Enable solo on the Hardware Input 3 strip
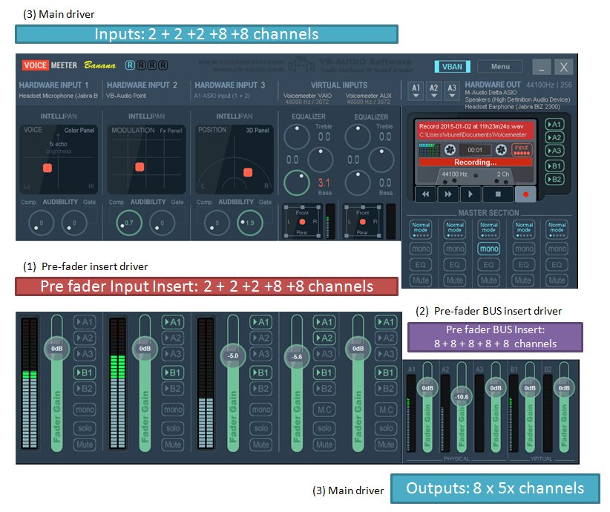The width and height of the screenshot is (610, 512). point(260,428)
